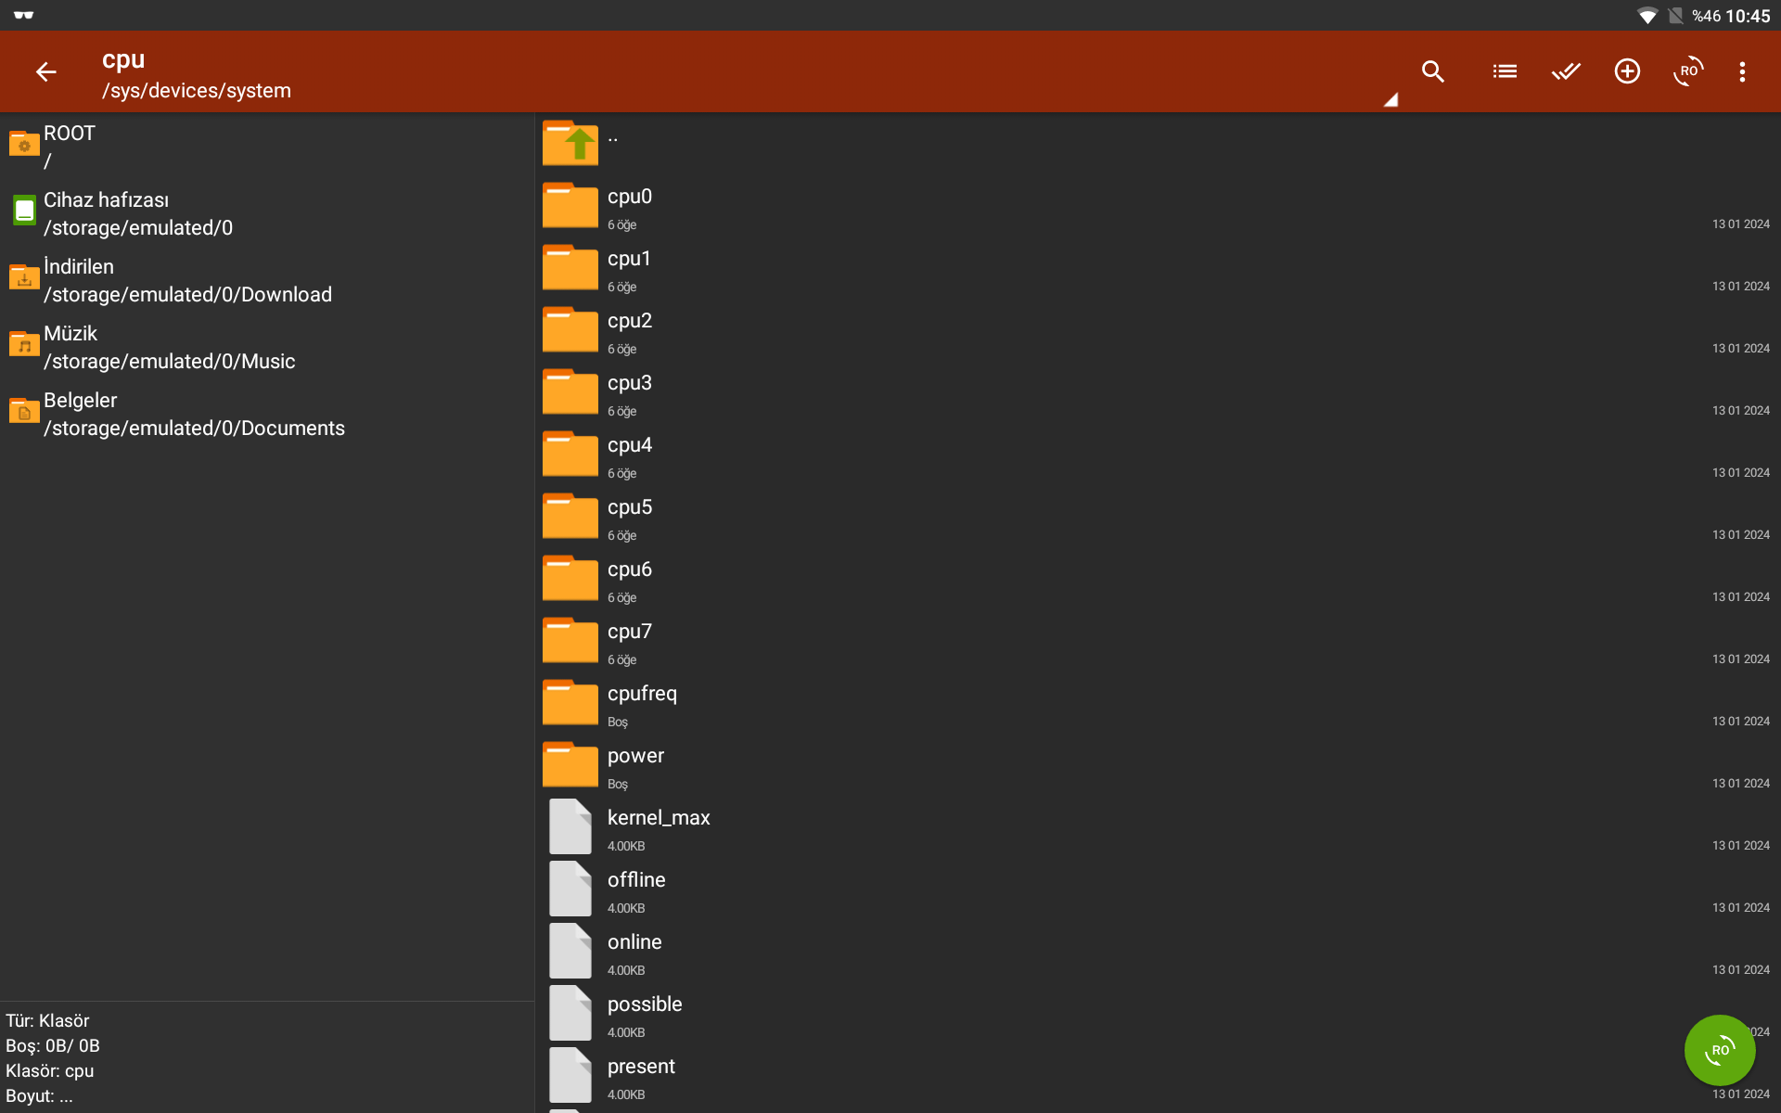The width and height of the screenshot is (1781, 1113).
Task: Open the cpufreq folder icon
Action: coord(570,703)
